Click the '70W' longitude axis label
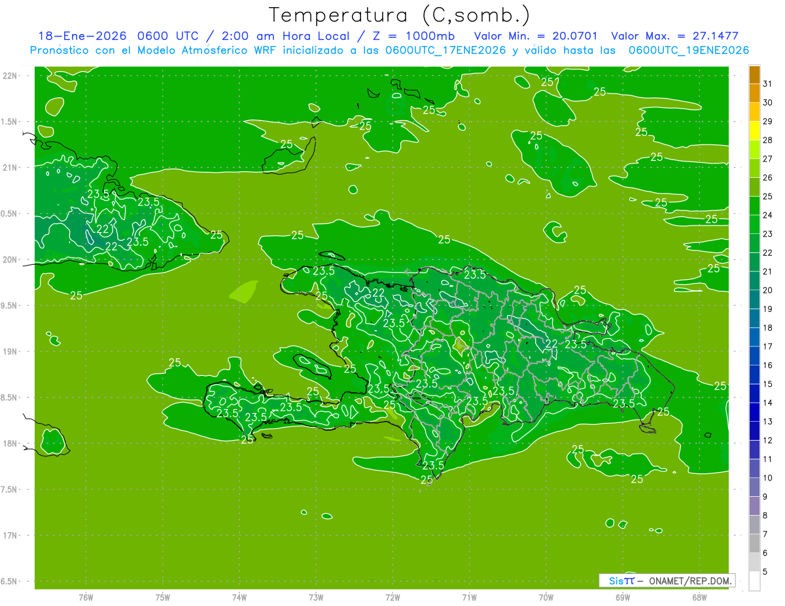The image size is (785, 606). tap(546, 597)
